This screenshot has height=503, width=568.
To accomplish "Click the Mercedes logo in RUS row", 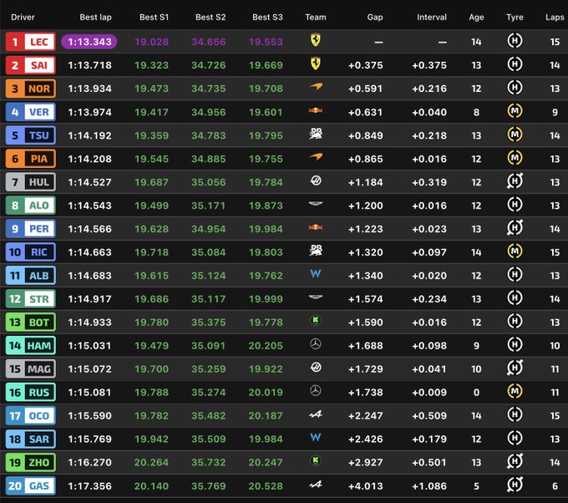I will (316, 391).
